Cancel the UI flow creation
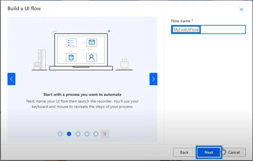 [234, 152]
